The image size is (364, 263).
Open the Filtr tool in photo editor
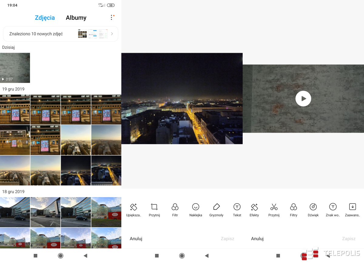tap(175, 210)
